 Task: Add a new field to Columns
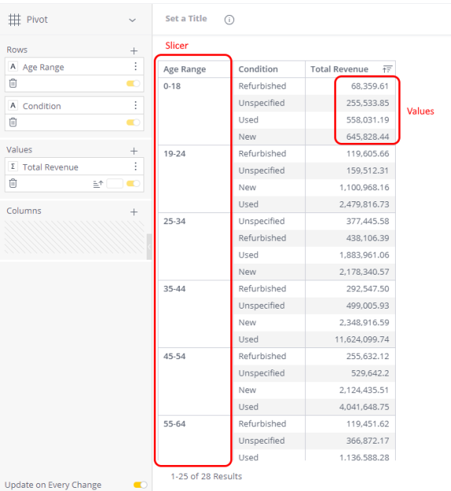[x=134, y=212]
